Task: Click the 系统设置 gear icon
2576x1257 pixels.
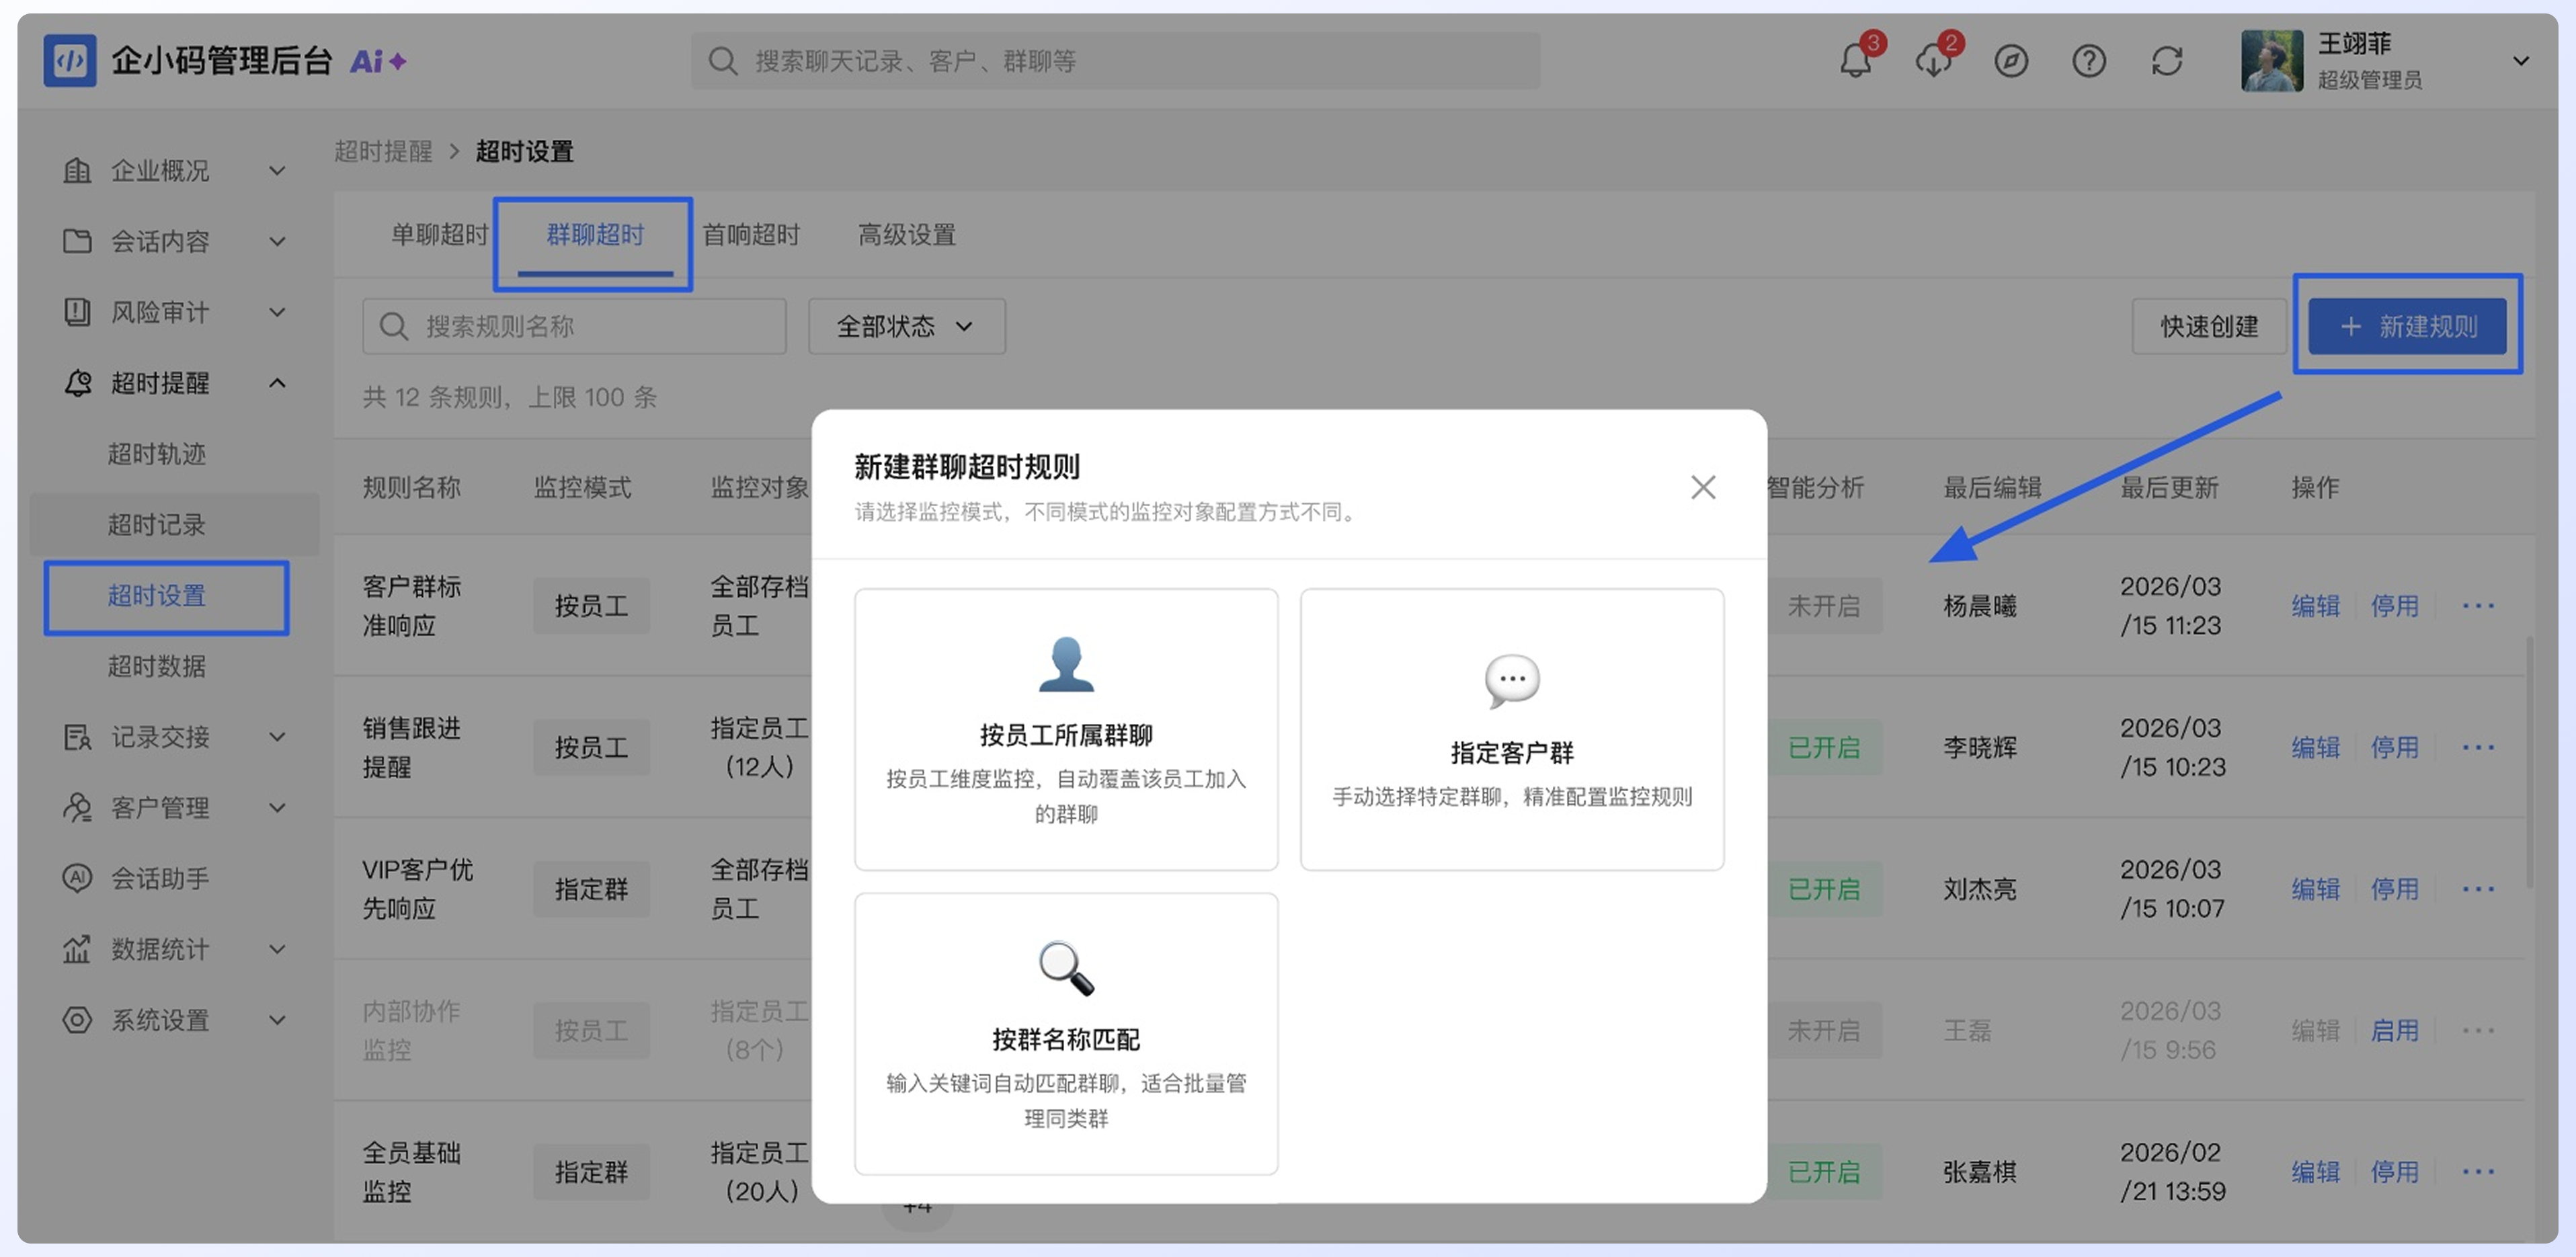Action: (x=77, y=1020)
